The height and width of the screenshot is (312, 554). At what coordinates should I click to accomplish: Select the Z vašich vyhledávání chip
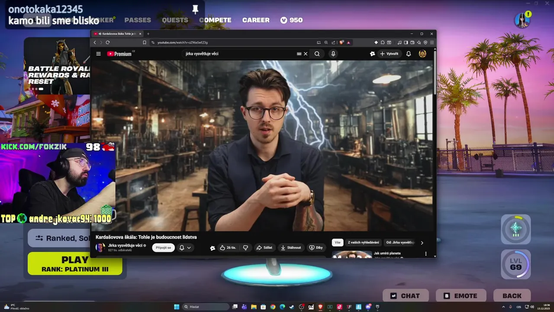click(364, 243)
